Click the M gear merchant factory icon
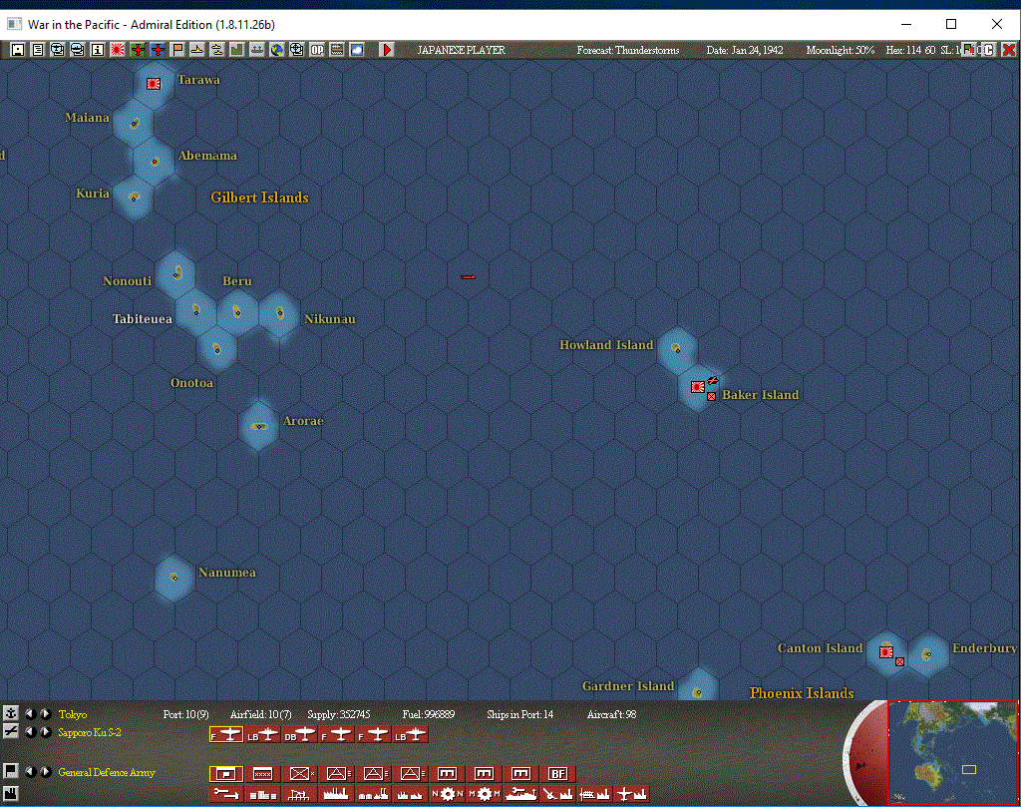The width and height of the screenshot is (1021, 807). (x=484, y=793)
